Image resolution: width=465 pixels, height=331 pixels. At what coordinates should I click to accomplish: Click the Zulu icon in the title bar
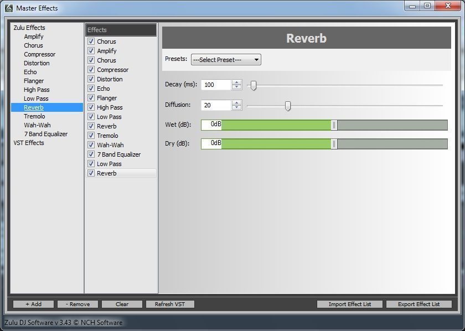tap(7, 7)
